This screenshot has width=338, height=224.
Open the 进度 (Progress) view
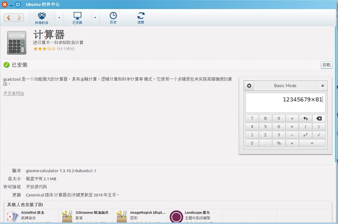point(141,18)
